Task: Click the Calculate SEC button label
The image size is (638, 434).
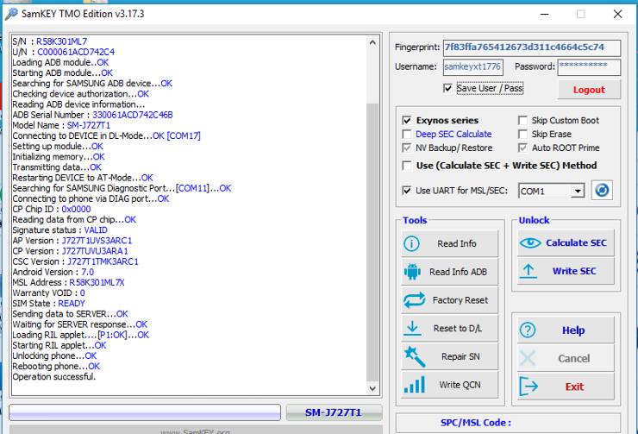Action: point(576,242)
